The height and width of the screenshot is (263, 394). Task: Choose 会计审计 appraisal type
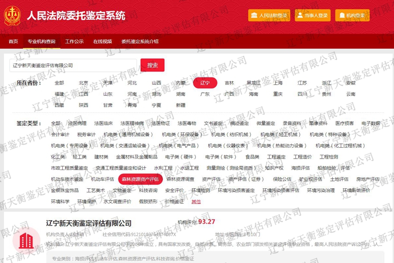pos(60,135)
